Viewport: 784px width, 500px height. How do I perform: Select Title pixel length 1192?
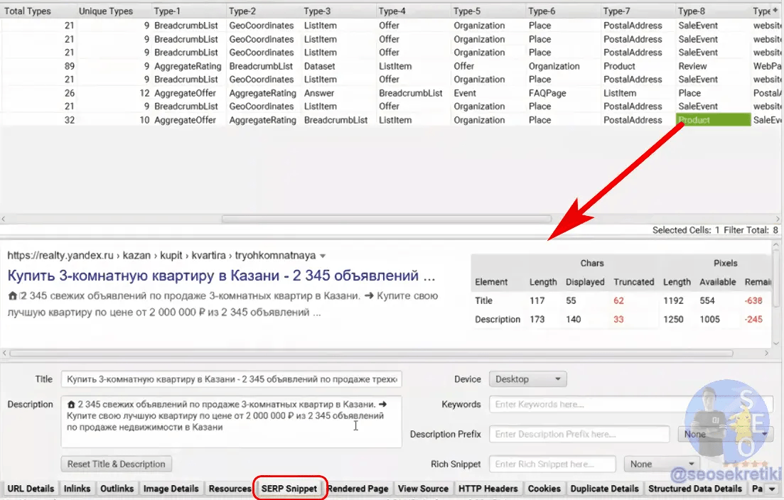click(673, 300)
